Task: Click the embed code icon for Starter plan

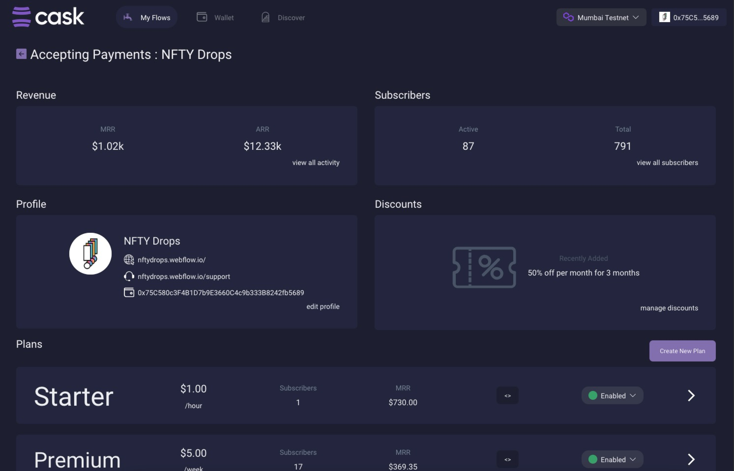Action: coord(507,395)
